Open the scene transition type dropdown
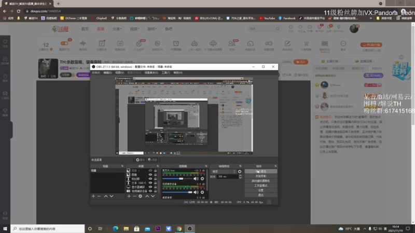The image size is (415, 233). tap(224, 171)
